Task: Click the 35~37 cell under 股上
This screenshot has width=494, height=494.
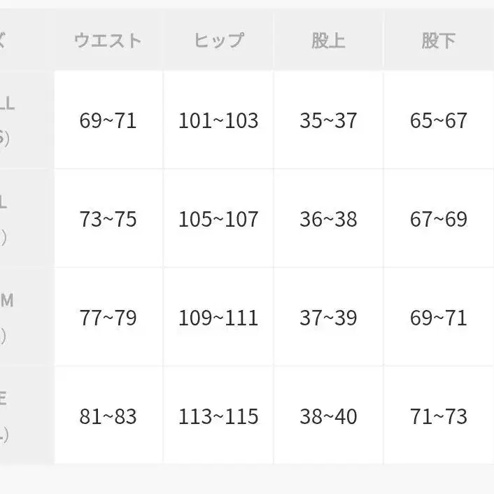Action: 328,120
